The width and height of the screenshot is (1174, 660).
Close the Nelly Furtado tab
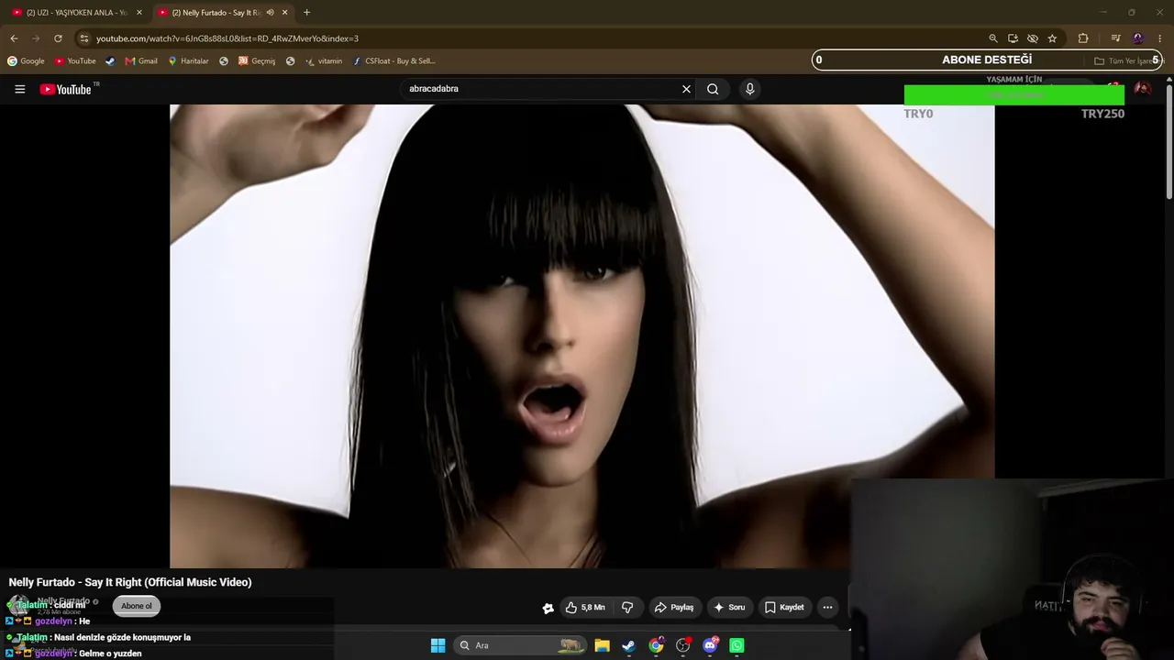coord(285,13)
